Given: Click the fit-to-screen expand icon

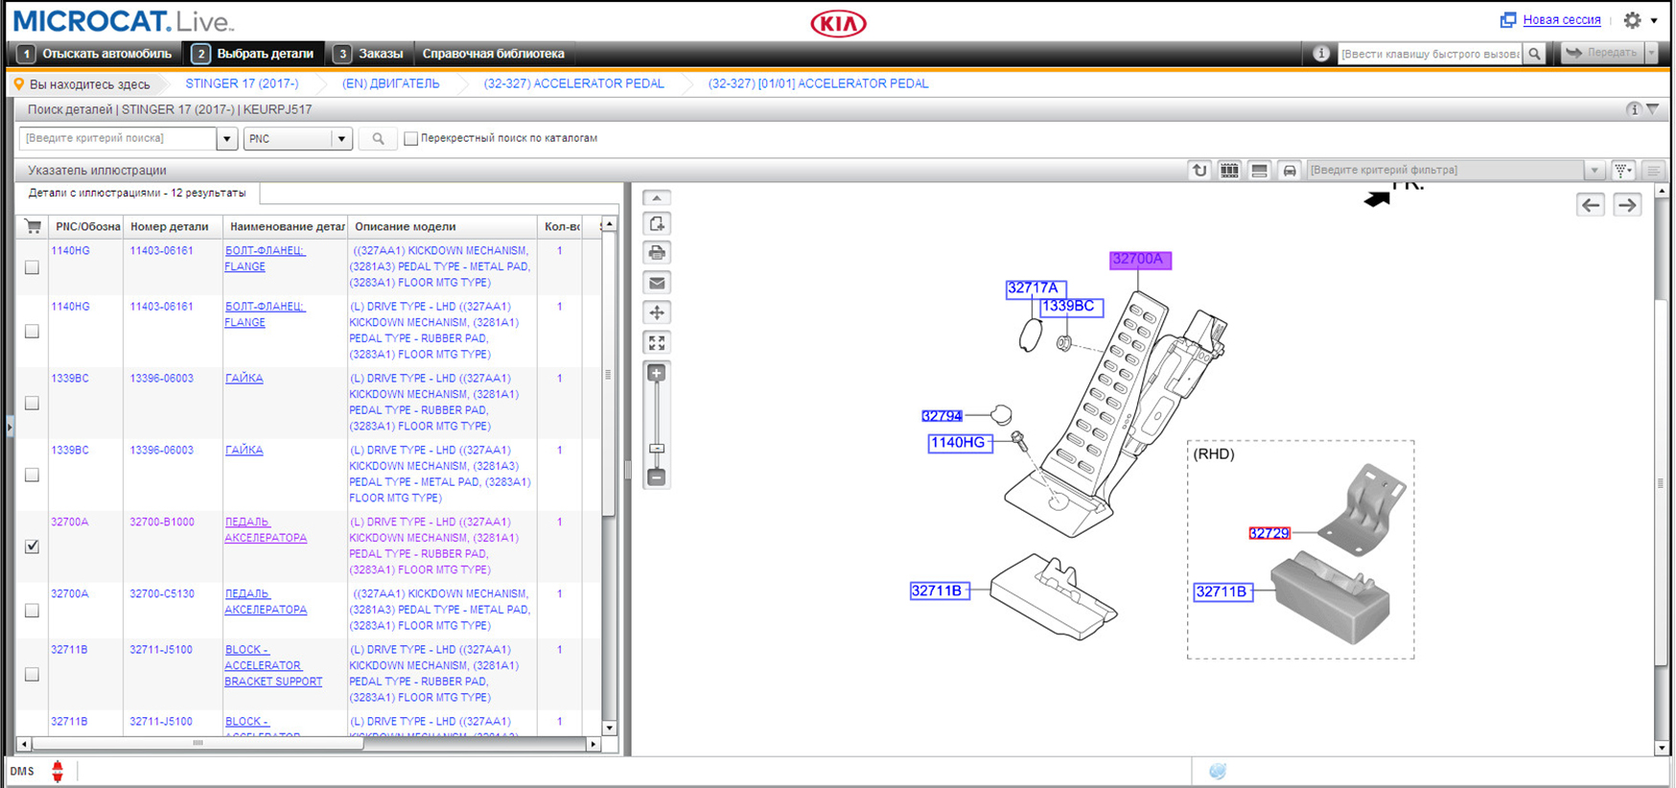Looking at the screenshot, I should coord(657,342).
